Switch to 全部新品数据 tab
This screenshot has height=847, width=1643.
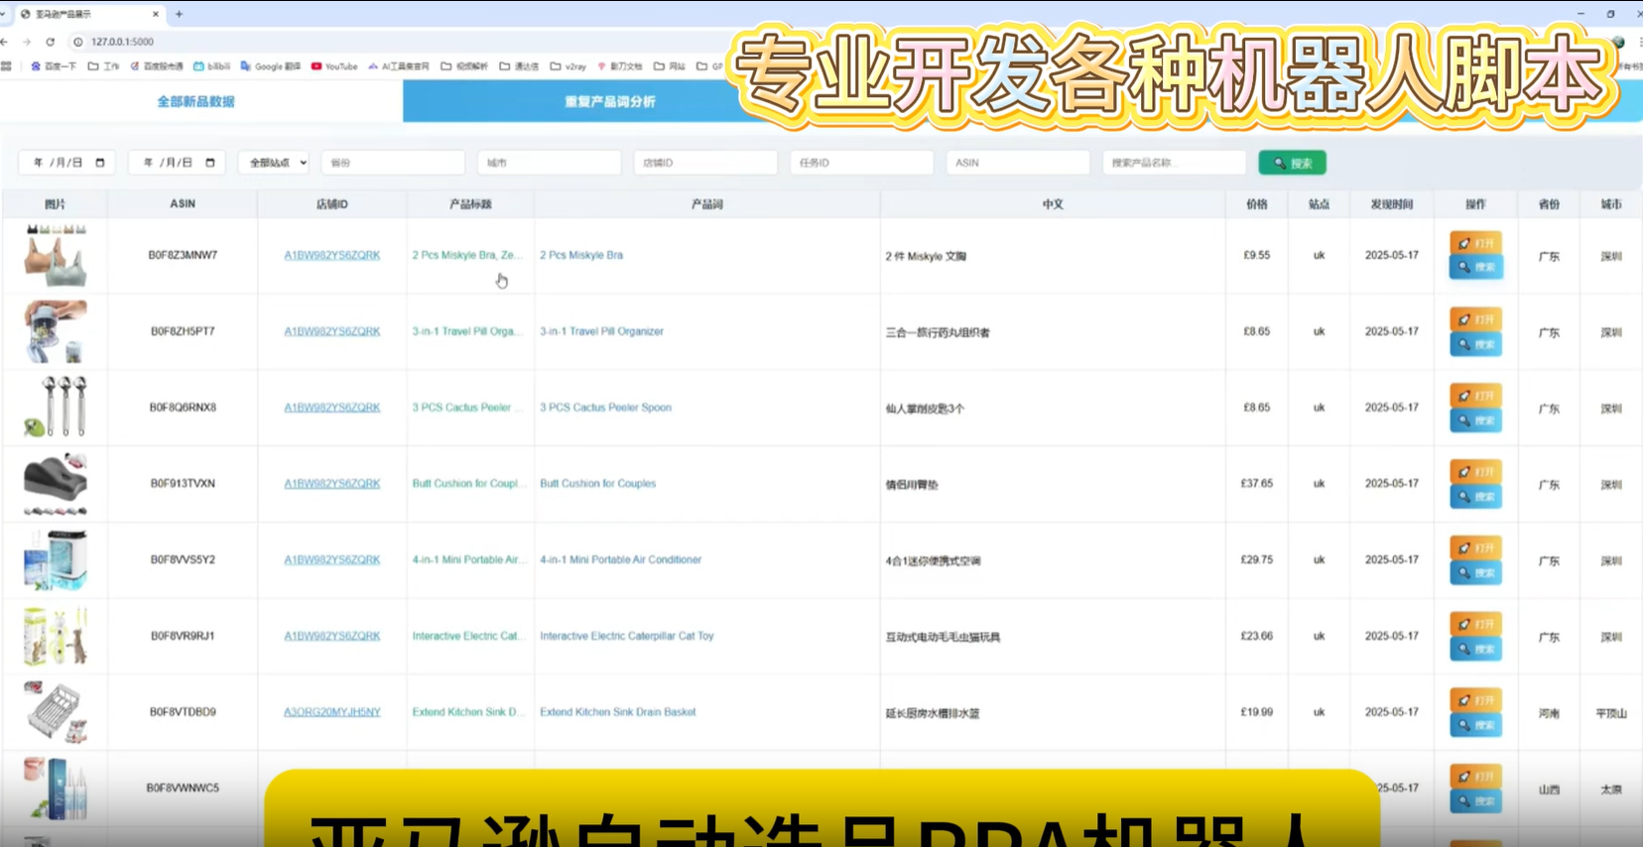pyautogui.click(x=196, y=101)
